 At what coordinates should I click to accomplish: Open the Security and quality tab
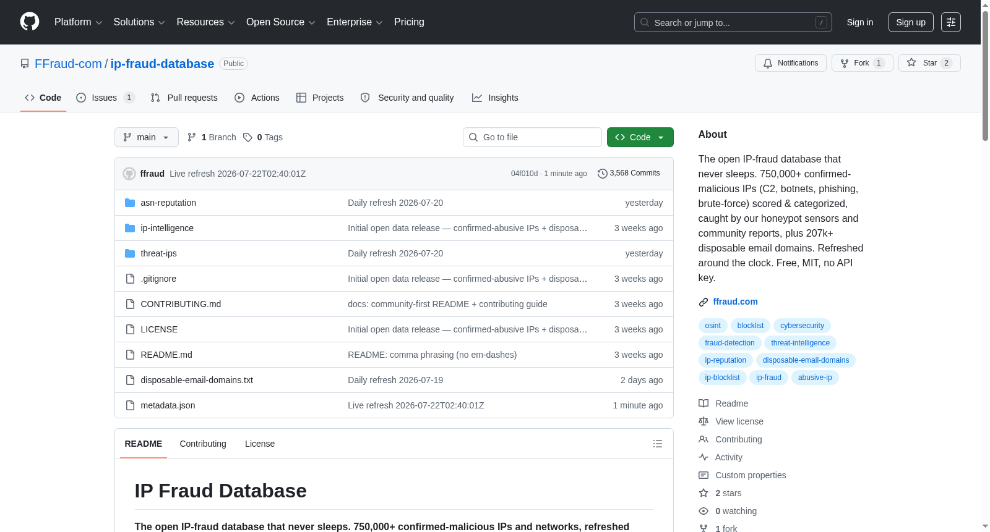(x=407, y=98)
